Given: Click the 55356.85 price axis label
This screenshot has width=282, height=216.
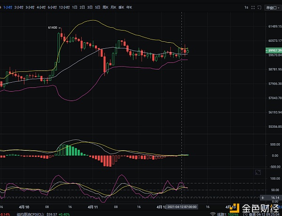Looking at the screenshot, I should (275, 127).
